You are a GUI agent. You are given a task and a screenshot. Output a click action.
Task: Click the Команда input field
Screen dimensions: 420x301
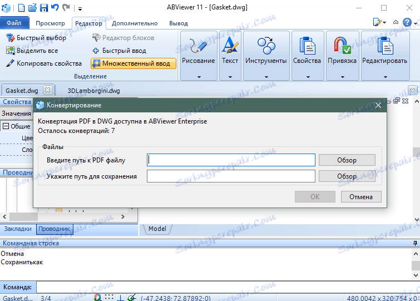228,287
